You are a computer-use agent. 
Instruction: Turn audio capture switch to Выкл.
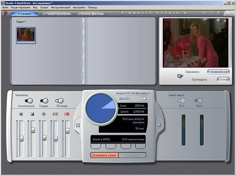[199, 101]
